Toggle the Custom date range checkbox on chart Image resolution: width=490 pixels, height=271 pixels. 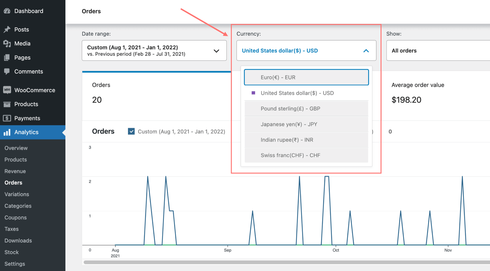(x=131, y=131)
